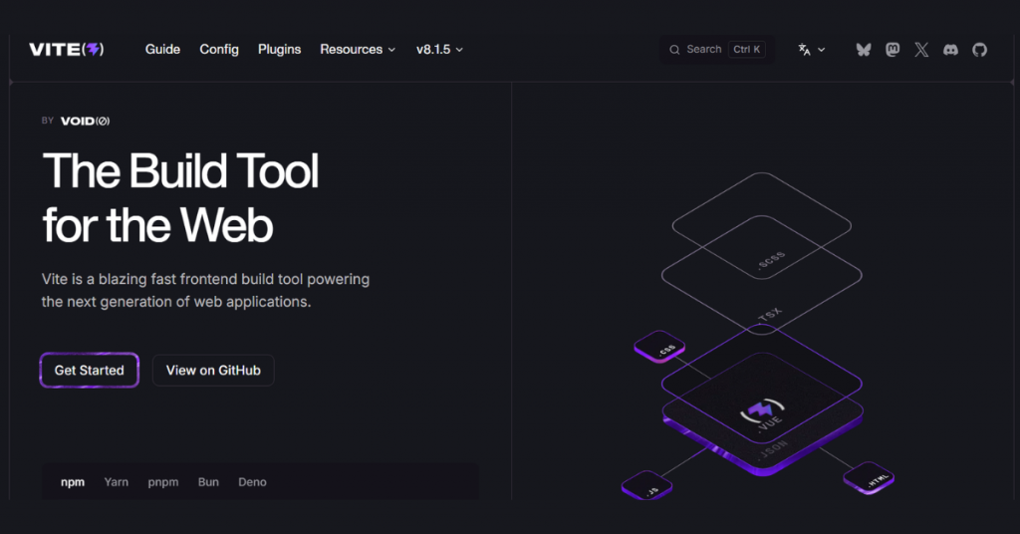Image resolution: width=1020 pixels, height=534 pixels.
Task: Click the "Vite is a blazing fast" description text
Action: point(205,290)
